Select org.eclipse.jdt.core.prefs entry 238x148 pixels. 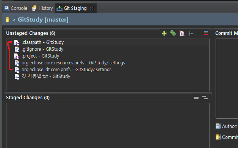(108, 70)
